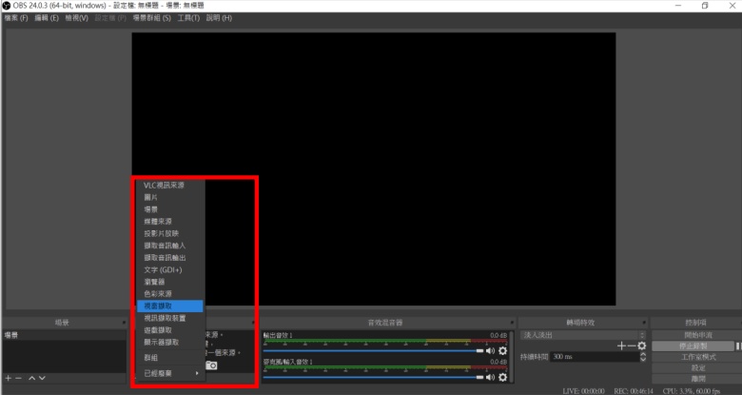Increase 持續時間 with stepper arrows
The width and height of the screenshot is (742, 395).
pyautogui.click(x=643, y=355)
